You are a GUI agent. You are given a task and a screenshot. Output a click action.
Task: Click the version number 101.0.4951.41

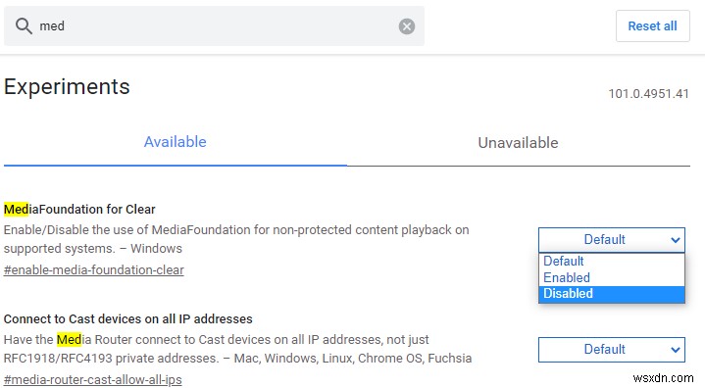[x=648, y=94]
